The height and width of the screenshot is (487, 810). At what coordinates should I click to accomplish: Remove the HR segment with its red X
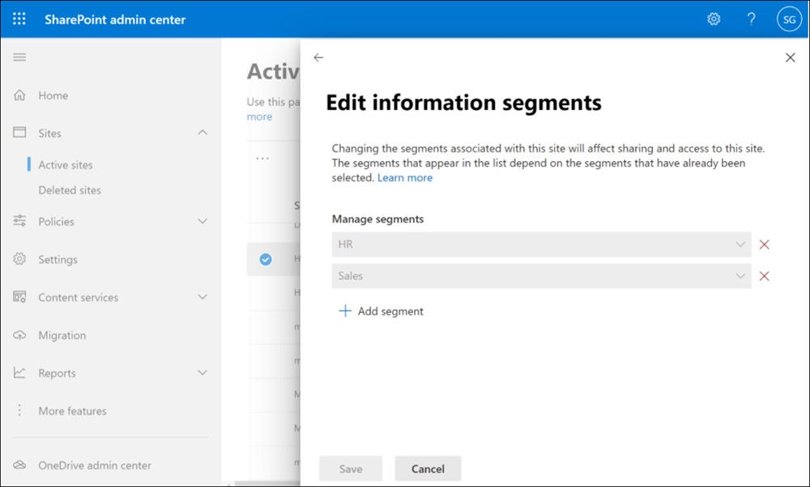click(x=764, y=243)
